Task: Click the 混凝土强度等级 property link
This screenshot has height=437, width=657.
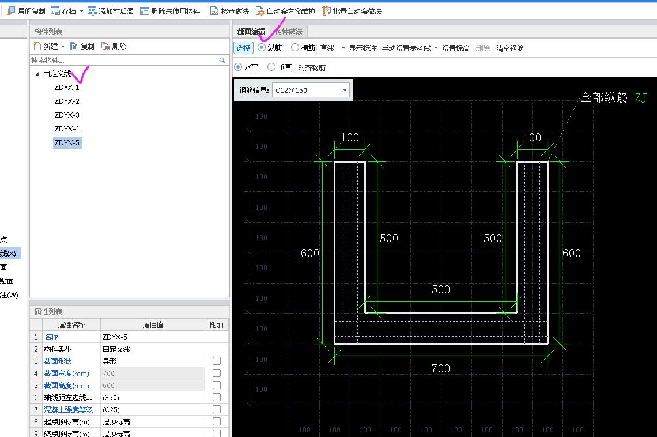Action: (x=69, y=410)
